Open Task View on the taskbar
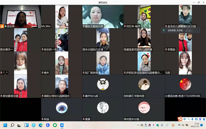This screenshot has width=206, height=129. [x=19, y=125]
